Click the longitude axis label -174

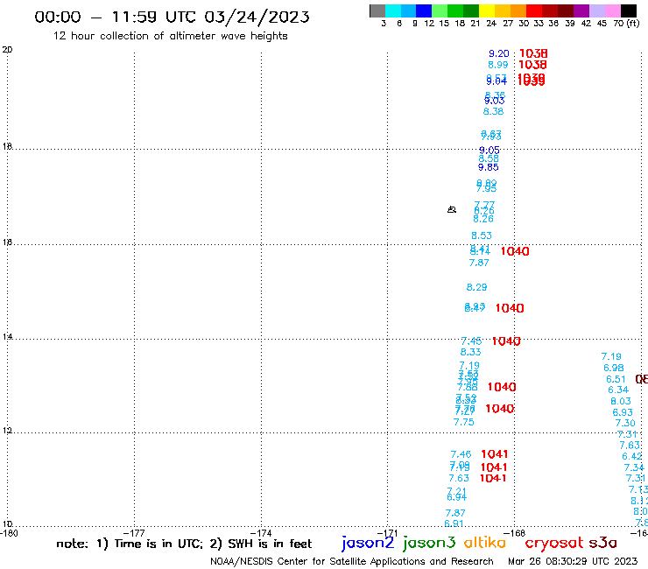pyautogui.click(x=261, y=533)
